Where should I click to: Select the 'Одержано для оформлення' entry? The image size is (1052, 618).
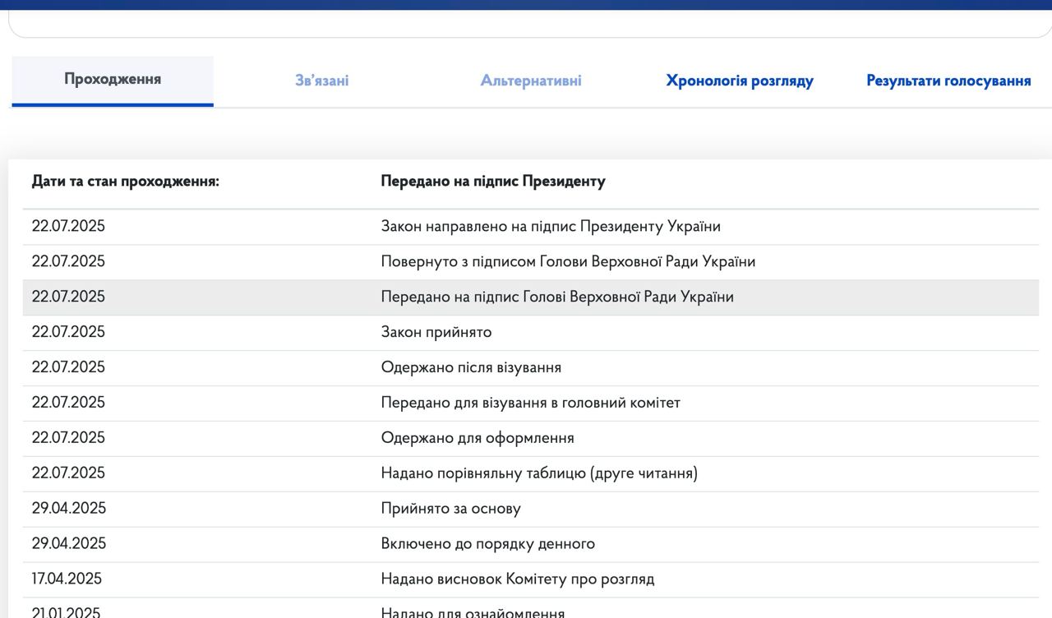478,438
